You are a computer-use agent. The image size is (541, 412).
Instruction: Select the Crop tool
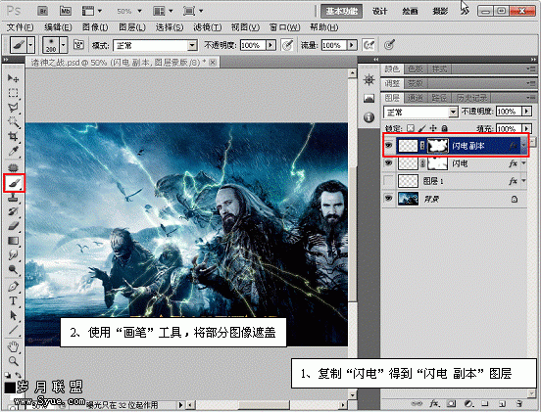pos(13,136)
